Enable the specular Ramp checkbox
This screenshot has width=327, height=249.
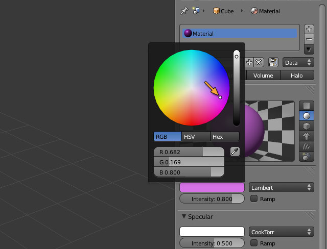click(254, 243)
